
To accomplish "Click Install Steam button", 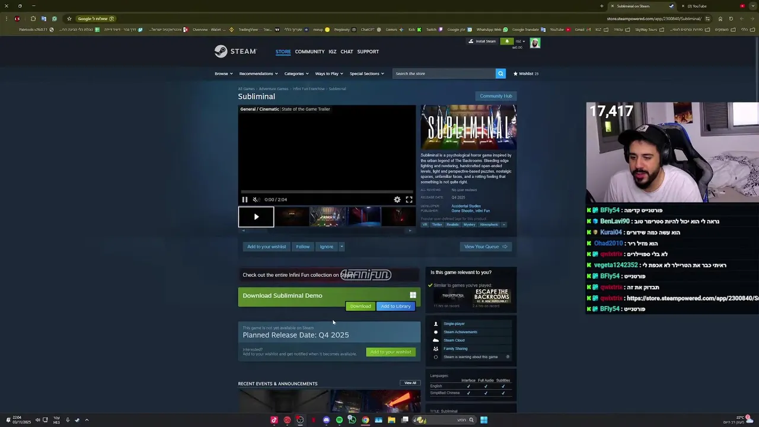I will pos(482,42).
